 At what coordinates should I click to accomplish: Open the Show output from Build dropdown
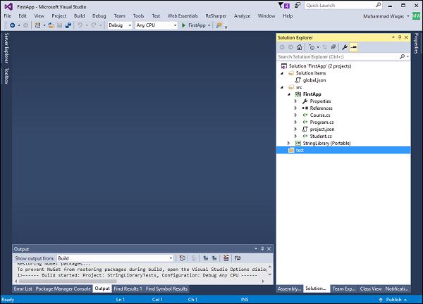click(x=115, y=258)
